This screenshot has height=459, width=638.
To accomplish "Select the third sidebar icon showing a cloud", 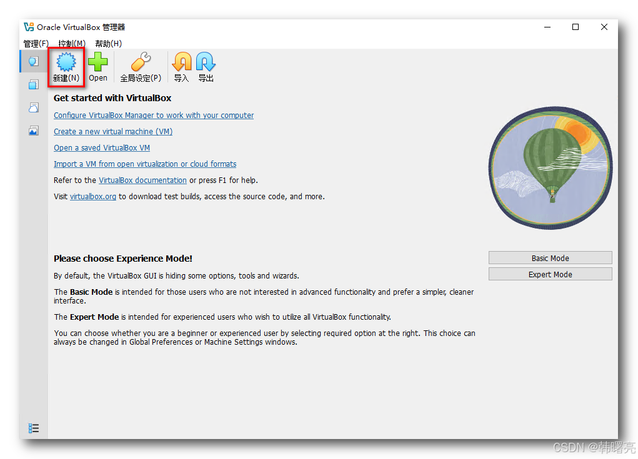I will point(34,107).
